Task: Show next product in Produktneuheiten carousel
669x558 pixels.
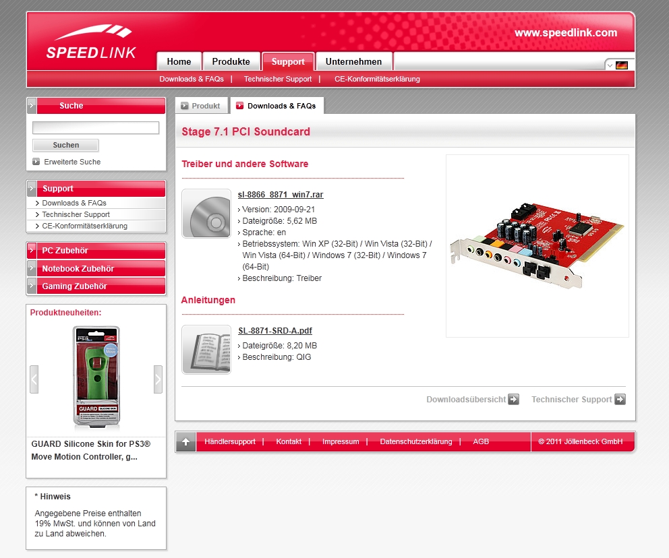Action: (158, 379)
